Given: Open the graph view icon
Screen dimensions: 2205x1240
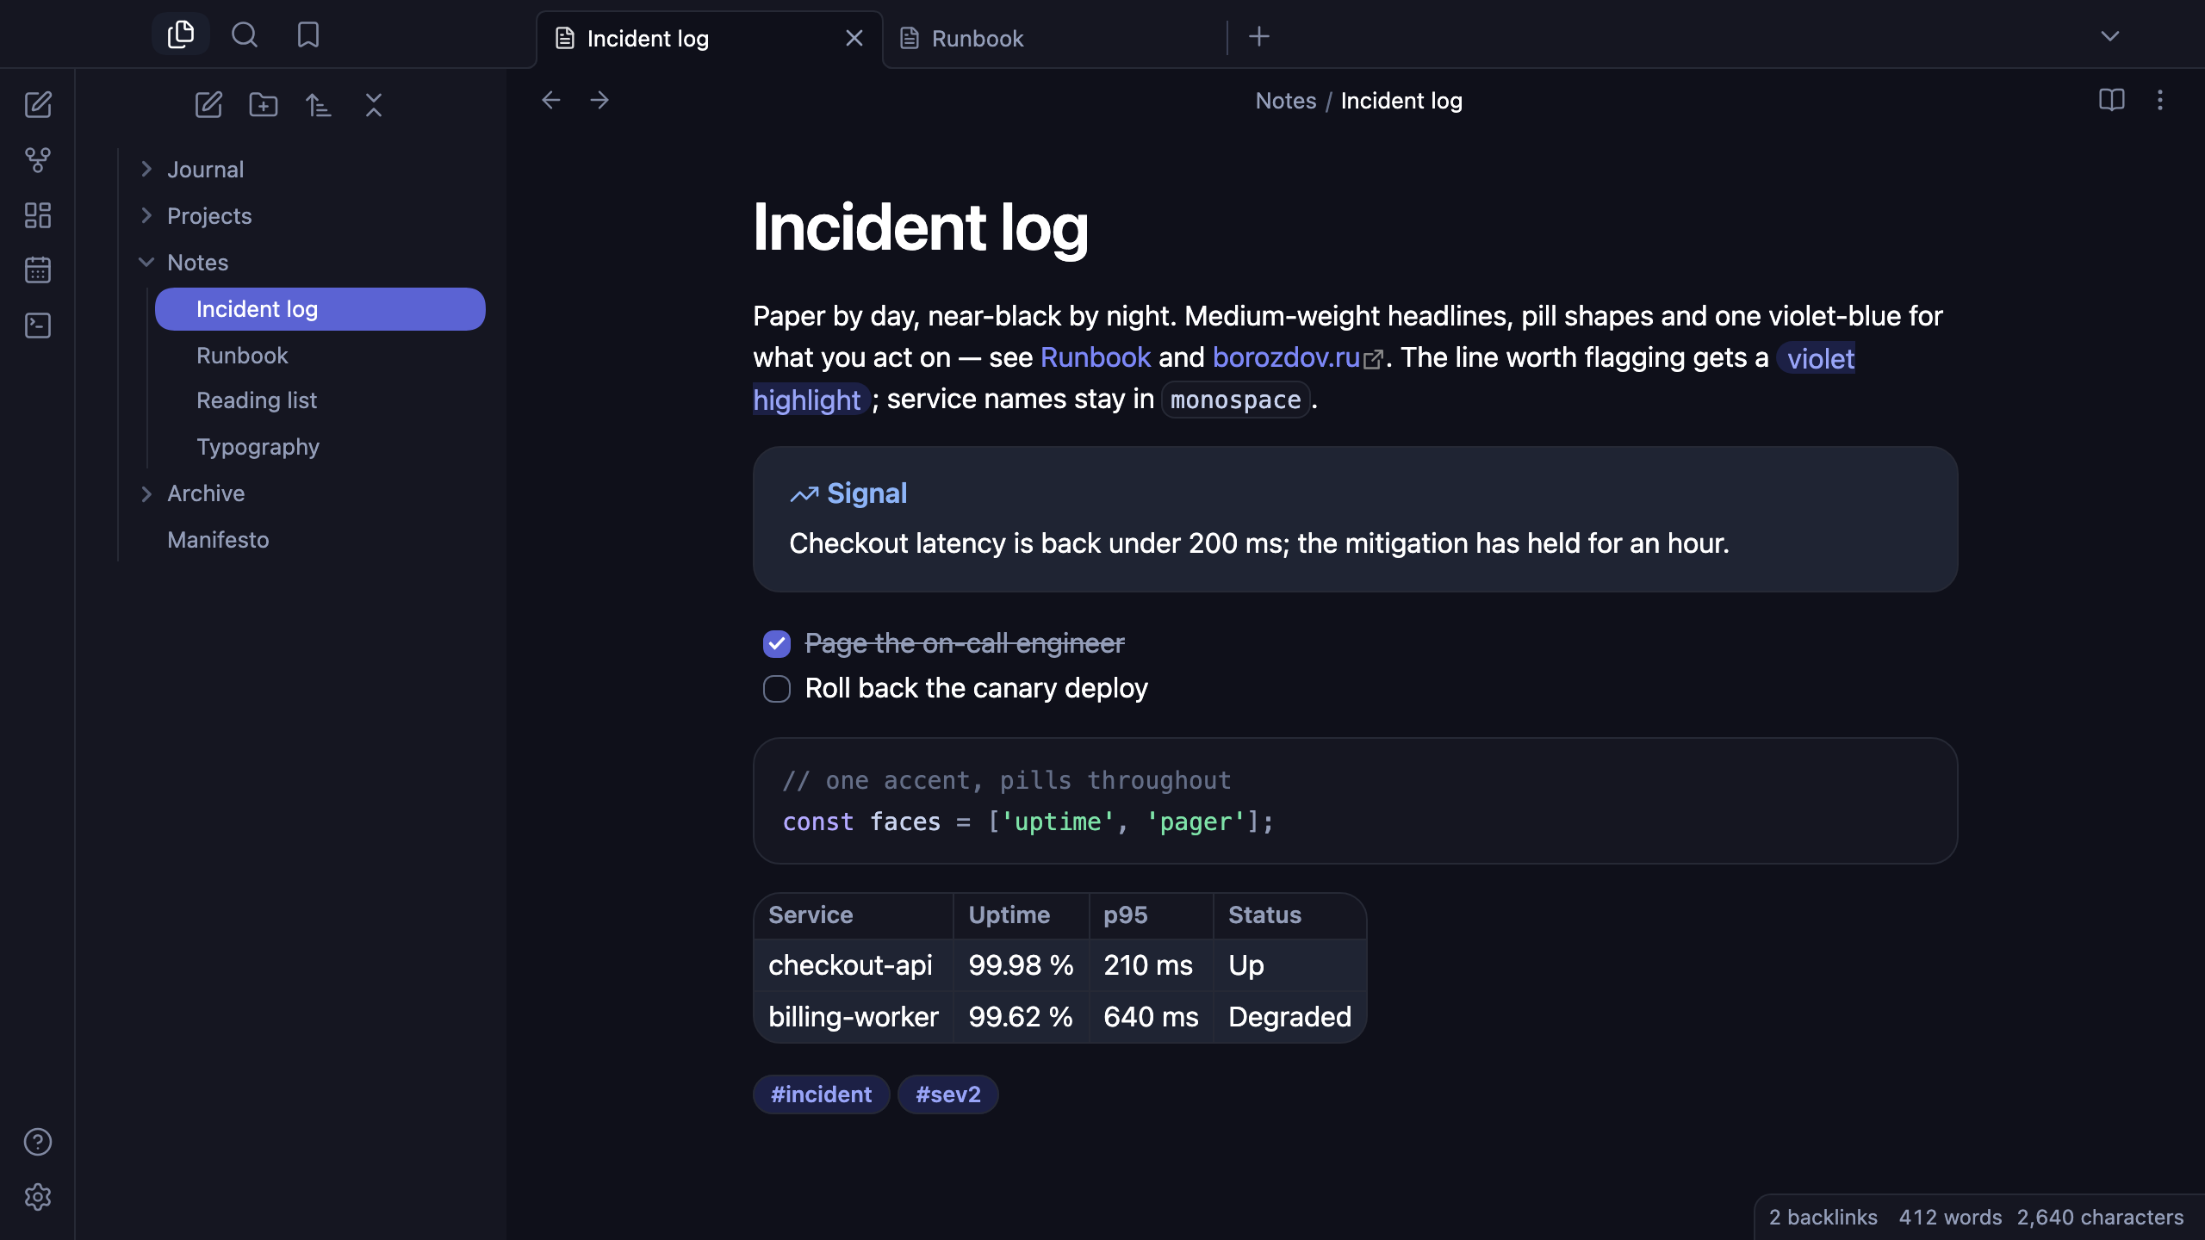Looking at the screenshot, I should pos(38,160).
